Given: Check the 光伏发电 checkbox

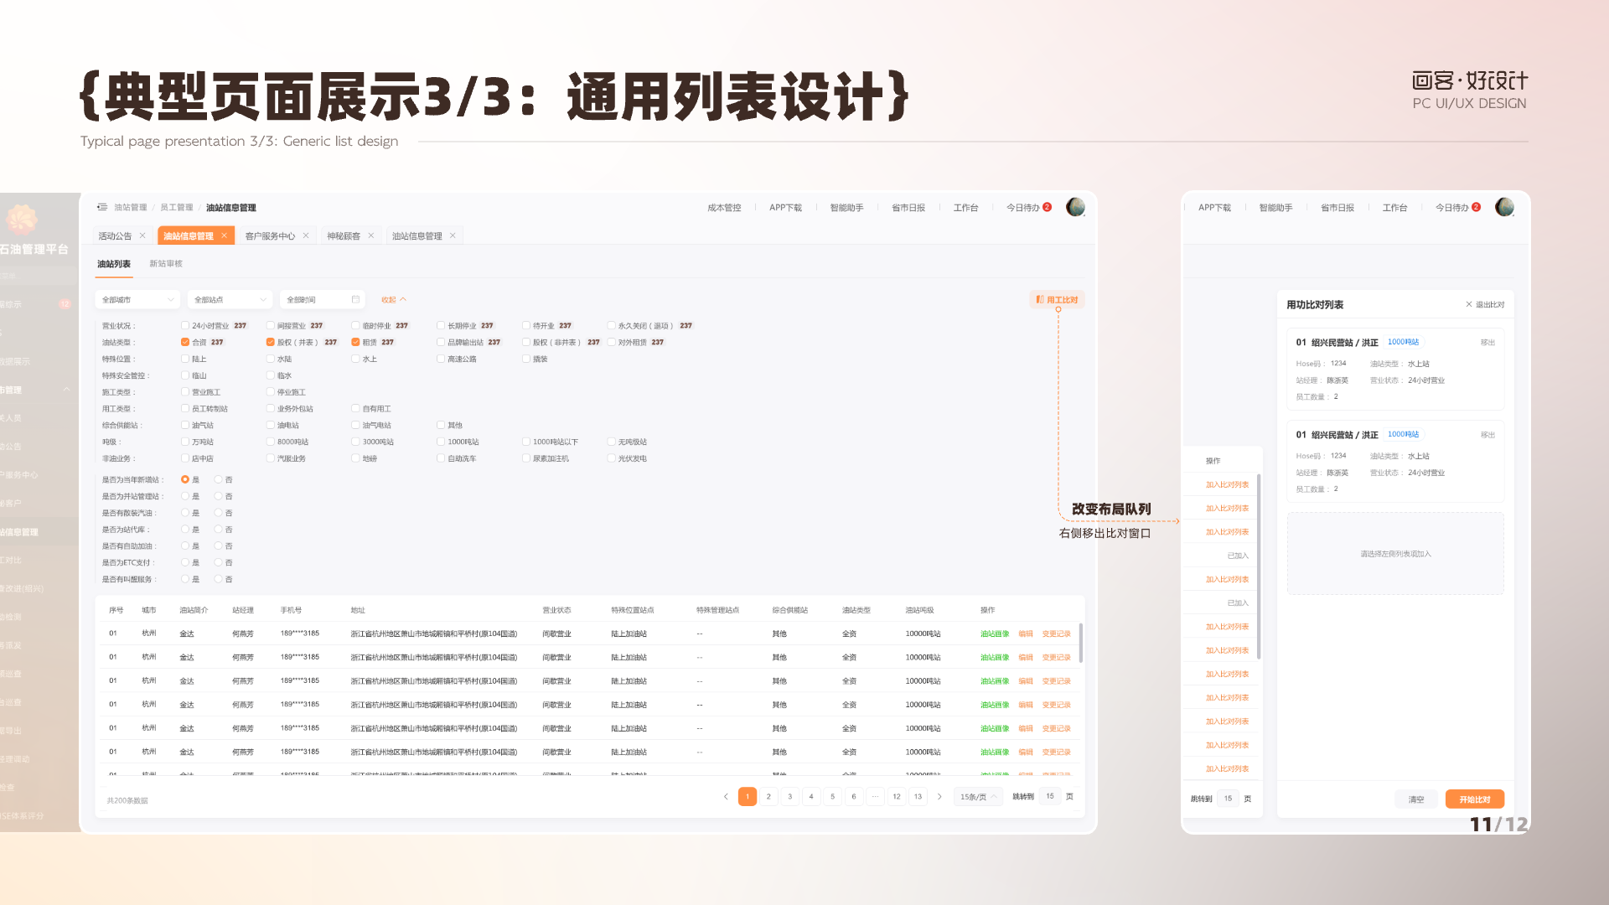Looking at the screenshot, I should [x=611, y=458].
